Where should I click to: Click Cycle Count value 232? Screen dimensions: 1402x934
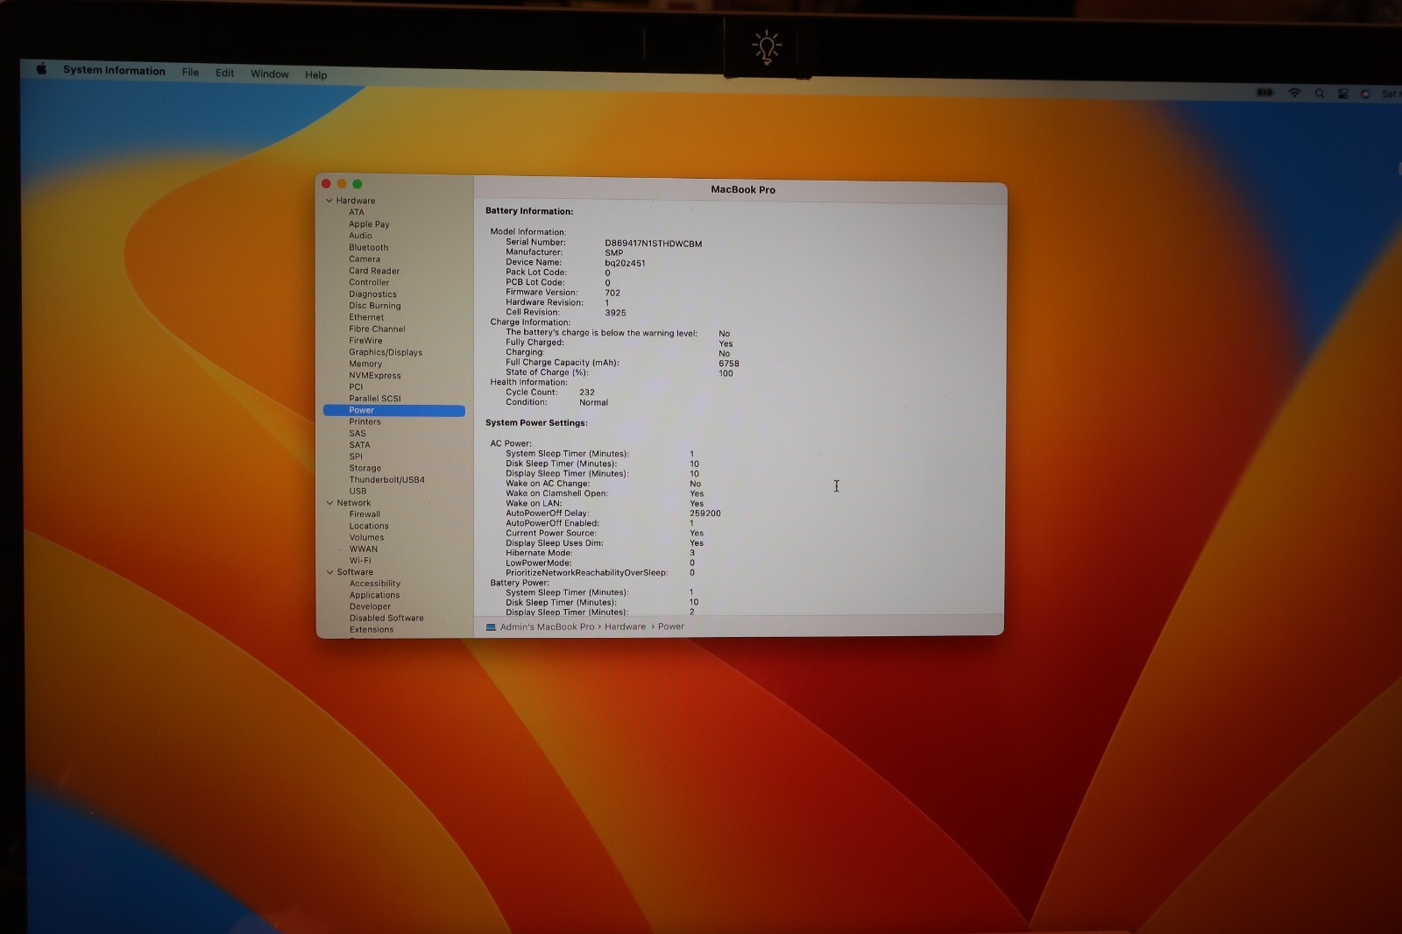587,393
